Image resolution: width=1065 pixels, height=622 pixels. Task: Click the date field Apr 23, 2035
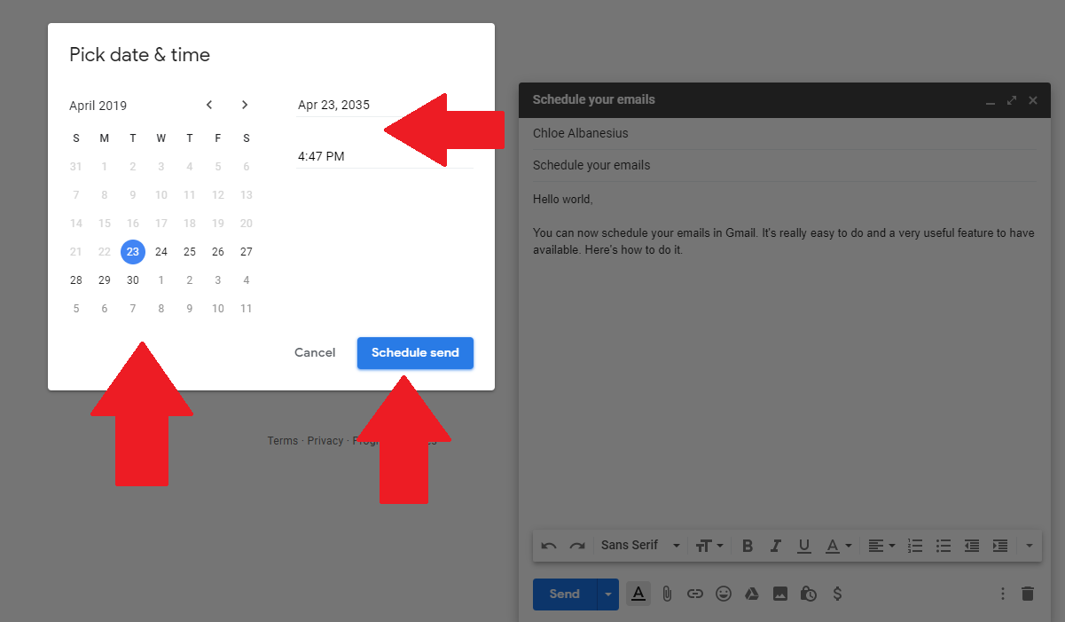coord(385,105)
